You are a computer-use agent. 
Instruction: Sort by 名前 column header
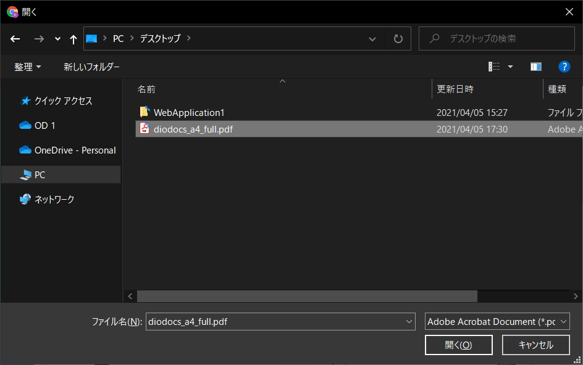point(146,89)
